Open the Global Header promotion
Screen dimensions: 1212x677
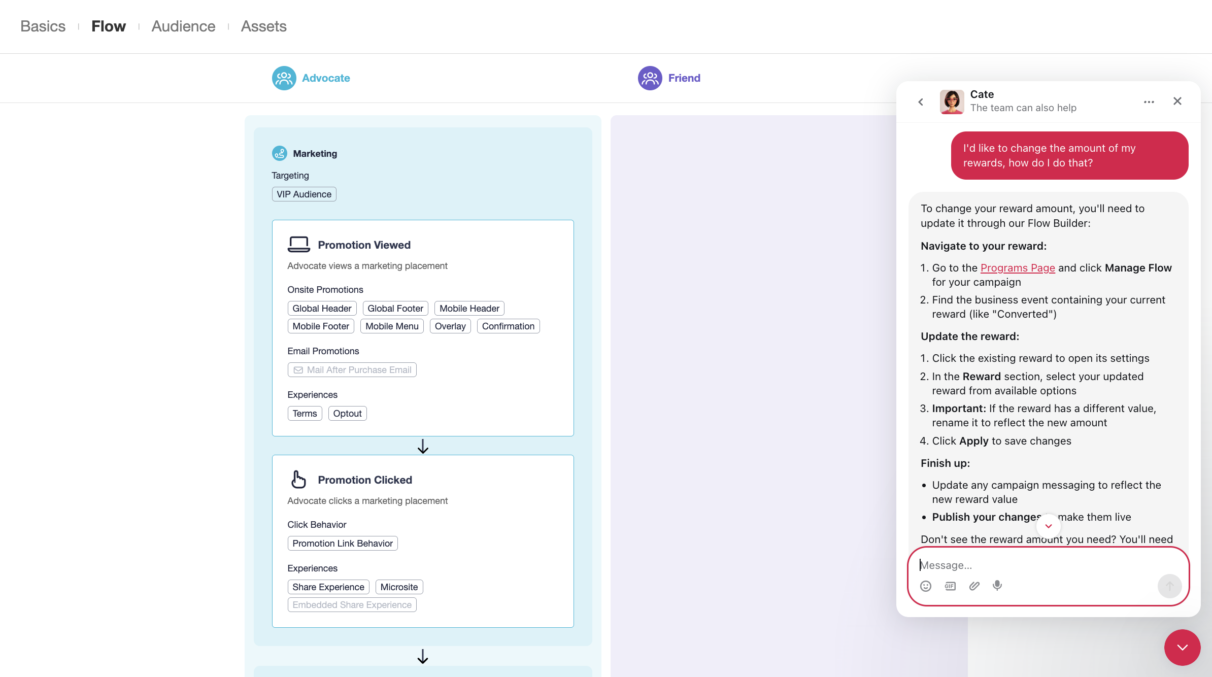[322, 309]
